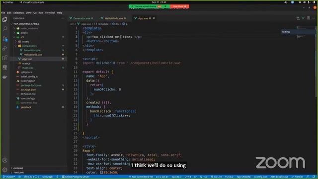Click the Git Graph status bar item
The width and height of the screenshot is (318, 179).
[x=47, y=177]
